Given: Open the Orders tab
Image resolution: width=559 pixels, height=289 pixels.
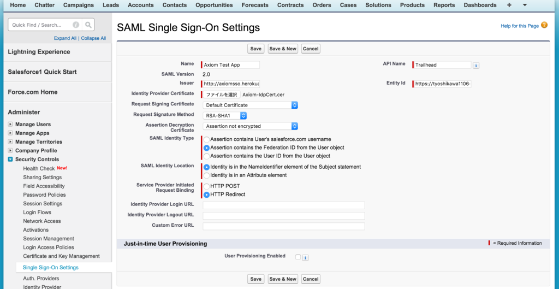Looking at the screenshot, I should point(322,5).
